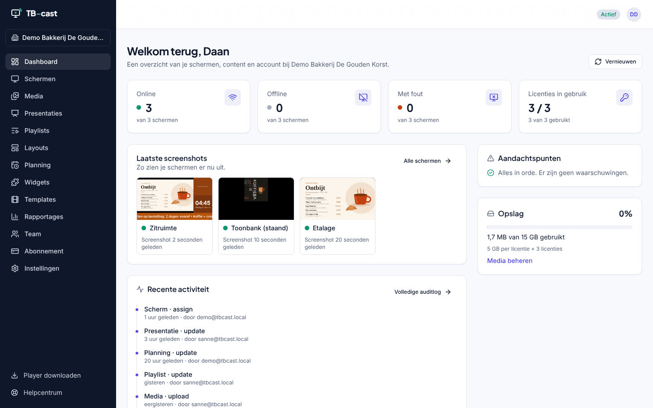
Task: Open the Dashboard sidebar item
Action: click(58, 62)
